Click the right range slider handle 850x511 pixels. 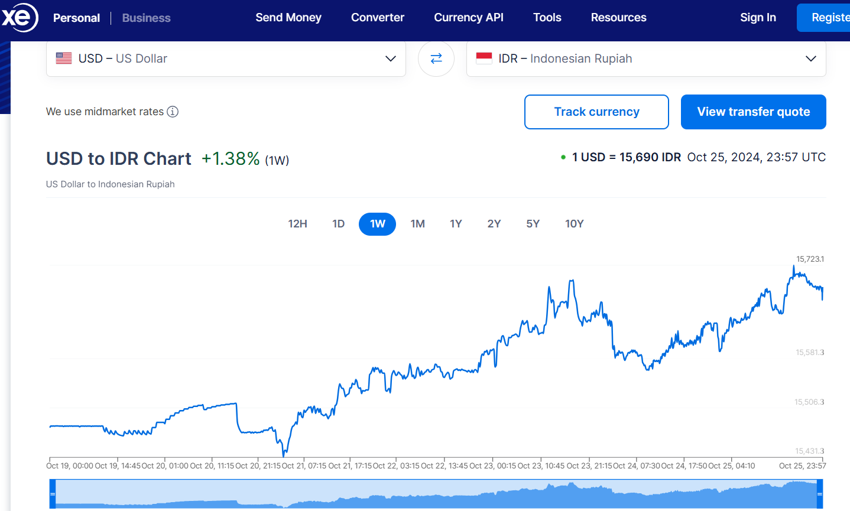coord(819,494)
